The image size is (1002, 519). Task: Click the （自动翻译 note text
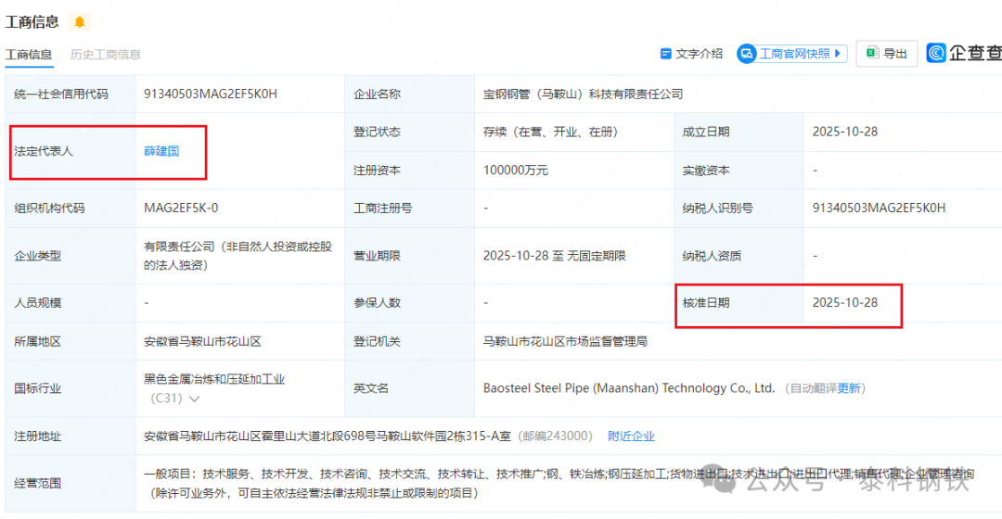pos(810,388)
